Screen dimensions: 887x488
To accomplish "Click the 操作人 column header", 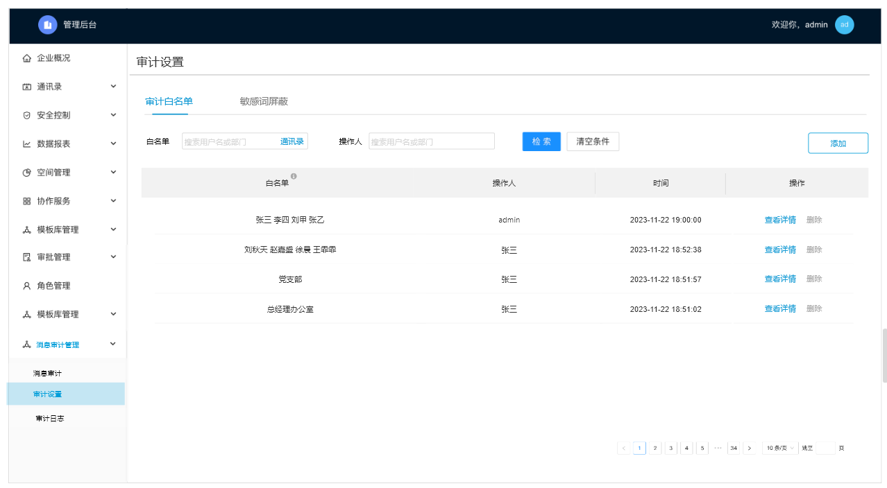I will [504, 183].
